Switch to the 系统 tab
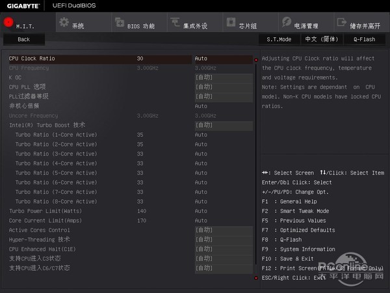390x293 pixels. [84, 22]
